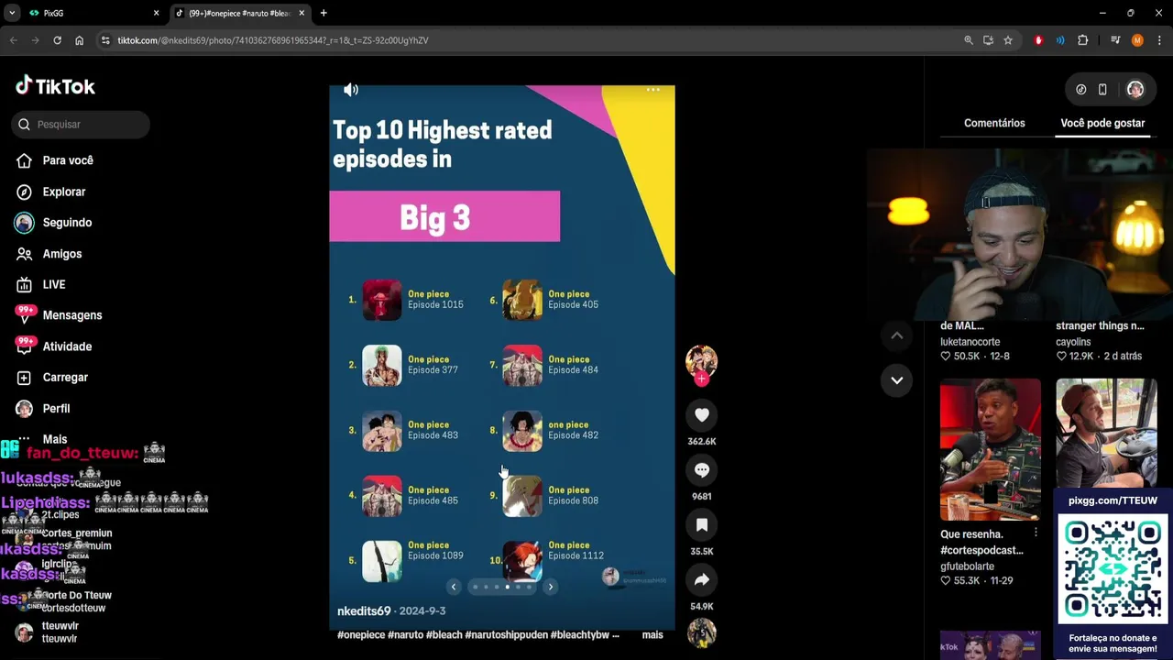Viewport: 1173px width, 660px height.
Task: Open options for Que resenha video
Action: [x=1036, y=533]
